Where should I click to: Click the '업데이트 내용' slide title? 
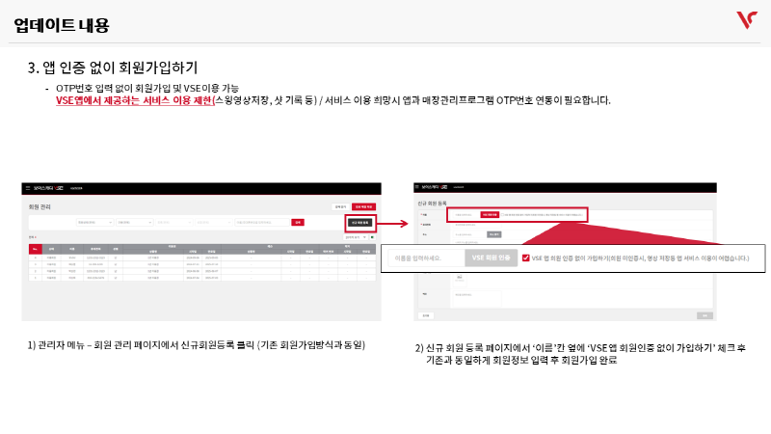(x=62, y=25)
